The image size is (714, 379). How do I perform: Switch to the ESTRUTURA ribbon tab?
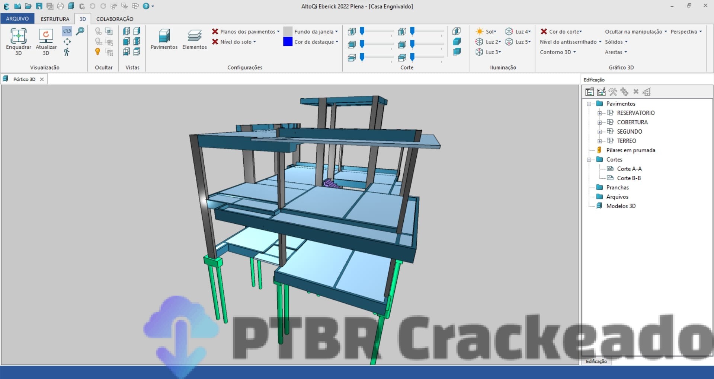tap(55, 19)
